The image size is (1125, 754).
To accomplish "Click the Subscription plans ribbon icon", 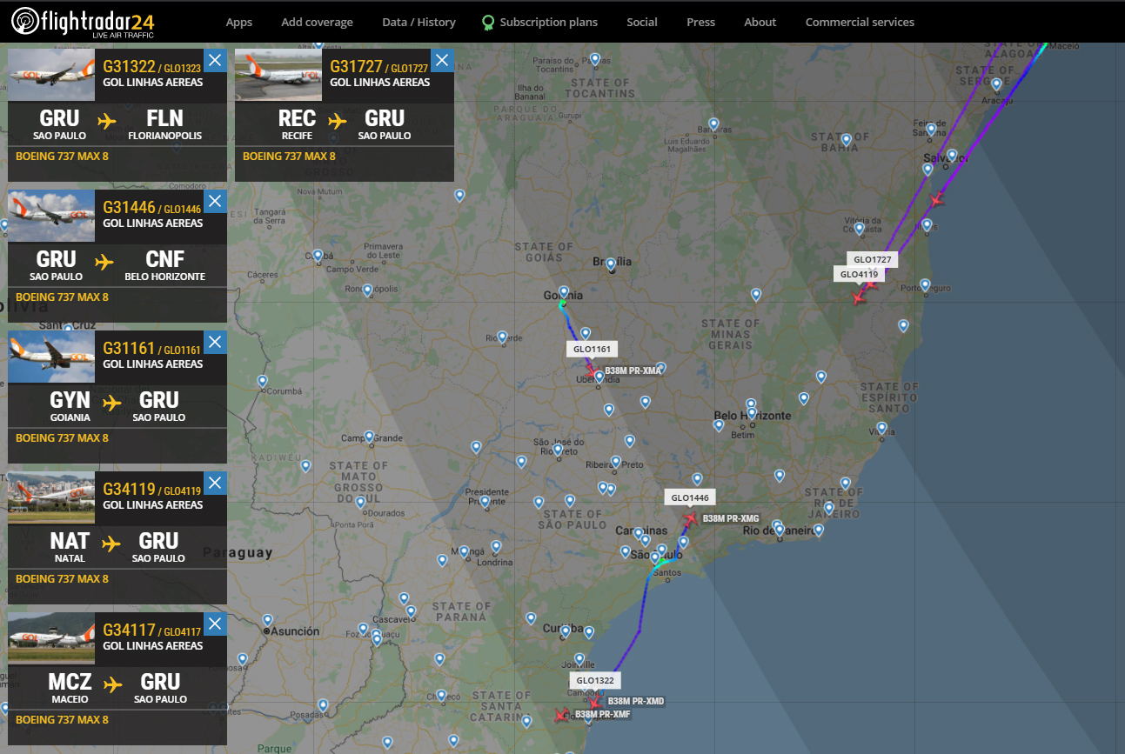I will (x=489, y=23).
